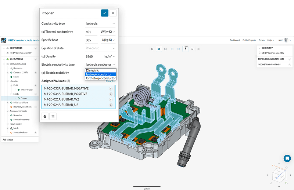This screenshot has height=190, width=294.
Task: Activate the solid blue cube volume selection icon
Action: pos(159,49)
